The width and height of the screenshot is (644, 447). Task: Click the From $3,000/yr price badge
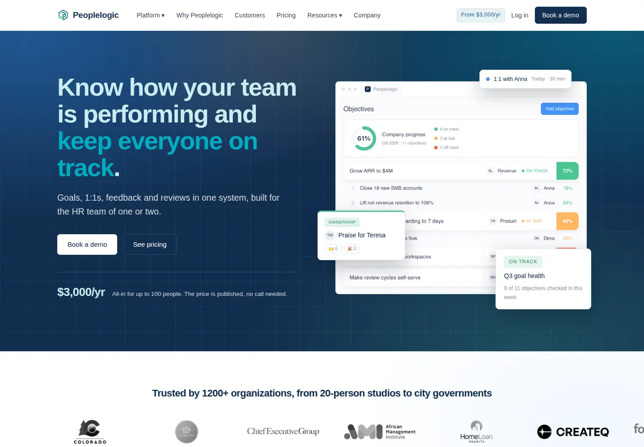pos(481,15)
